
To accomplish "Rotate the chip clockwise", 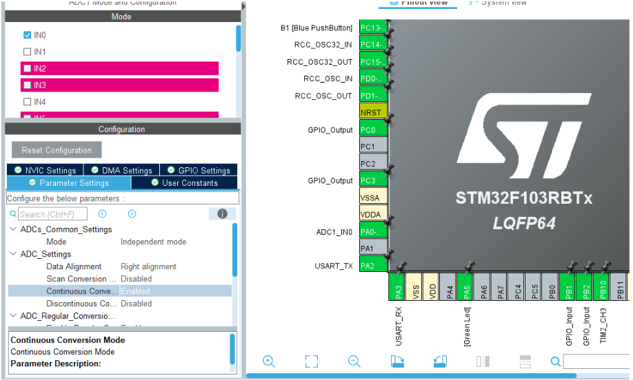I will pyautogui.click(x=397, y=361).
